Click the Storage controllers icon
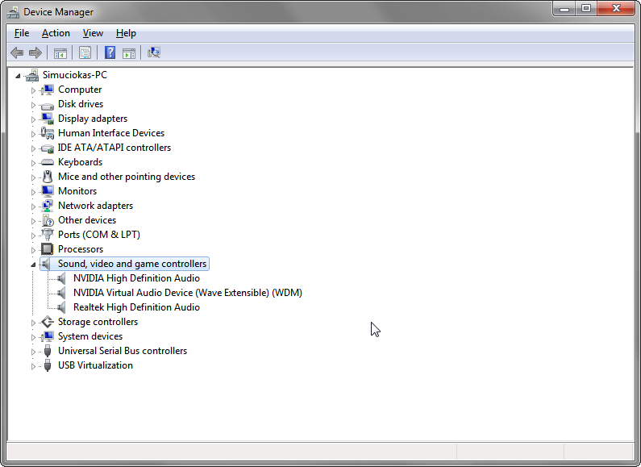 [48, 322]
